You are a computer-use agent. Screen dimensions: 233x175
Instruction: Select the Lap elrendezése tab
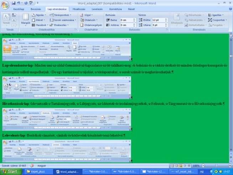(x=57, y=9)
